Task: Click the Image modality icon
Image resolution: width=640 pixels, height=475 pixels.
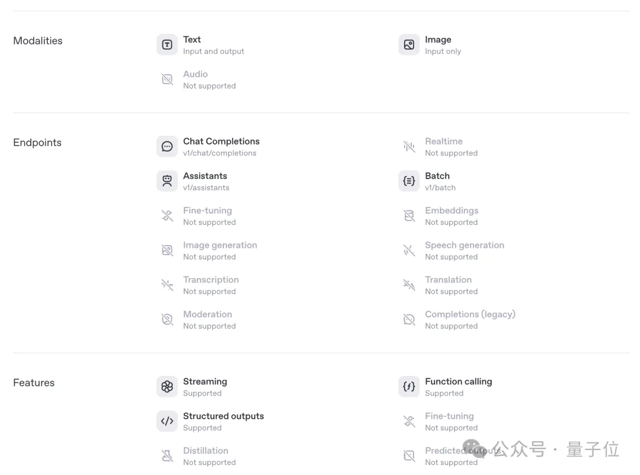Action: [409, 45]
